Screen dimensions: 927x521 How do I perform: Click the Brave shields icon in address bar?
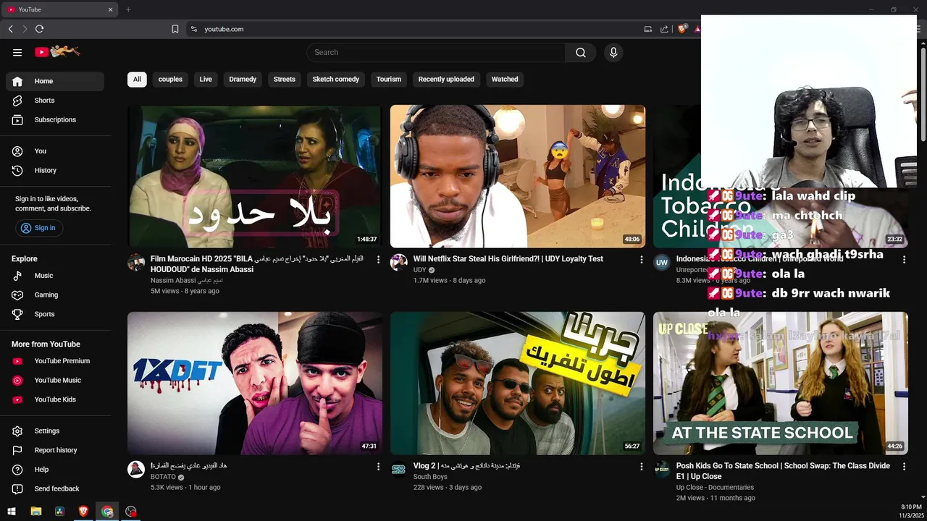click(681, 29)
